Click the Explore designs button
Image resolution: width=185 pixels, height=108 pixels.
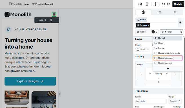(30, 81)
